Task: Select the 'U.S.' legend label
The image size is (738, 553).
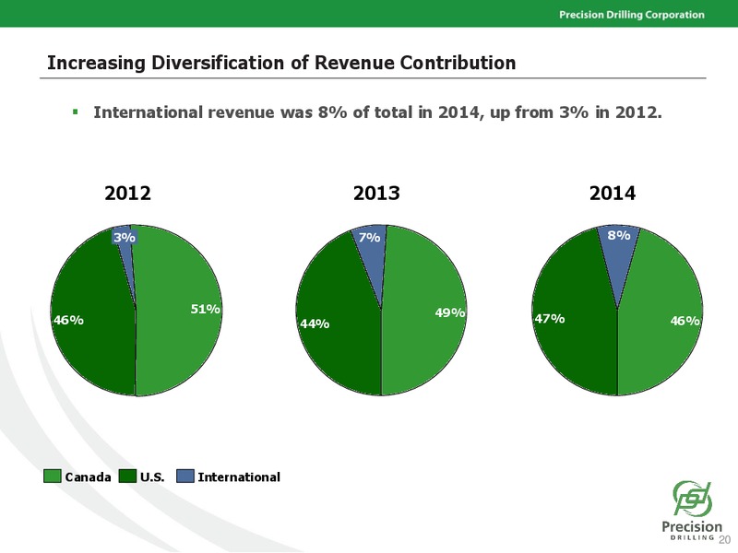Action: [x=152, y=477]
